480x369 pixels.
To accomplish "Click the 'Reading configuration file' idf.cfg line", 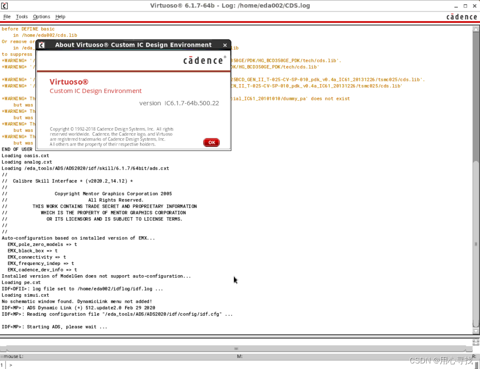I will coord(117,314).
